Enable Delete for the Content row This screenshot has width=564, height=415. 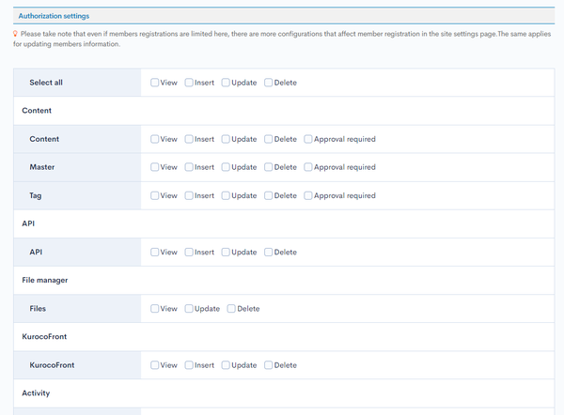pyautogui.click(x=268, y=139)
